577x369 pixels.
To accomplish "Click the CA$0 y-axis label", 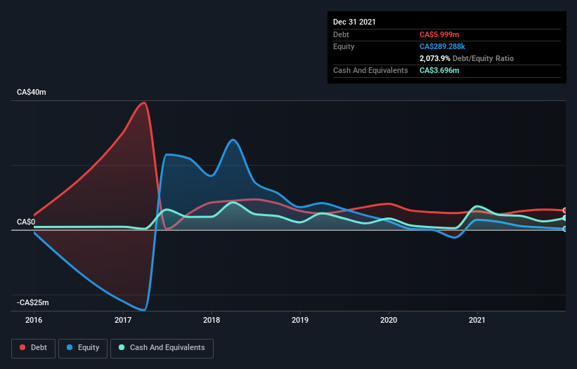I will click(x=26, y=222).
